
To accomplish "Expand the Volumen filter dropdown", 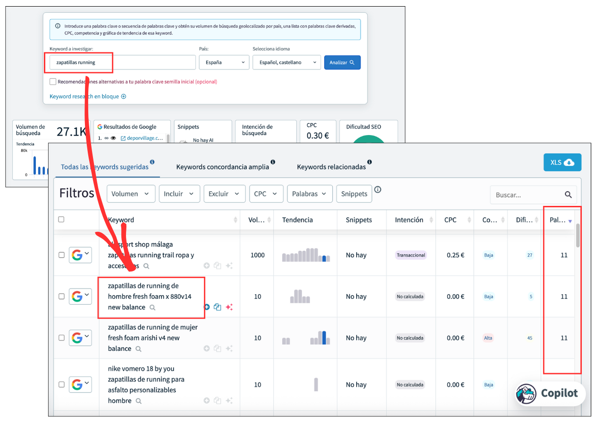I will coord(131,194).
